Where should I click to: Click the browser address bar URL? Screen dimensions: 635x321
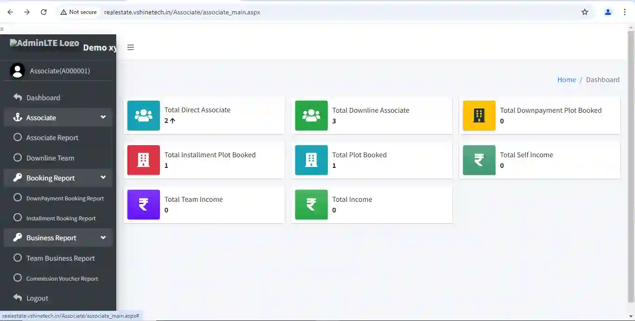(182, 12)
